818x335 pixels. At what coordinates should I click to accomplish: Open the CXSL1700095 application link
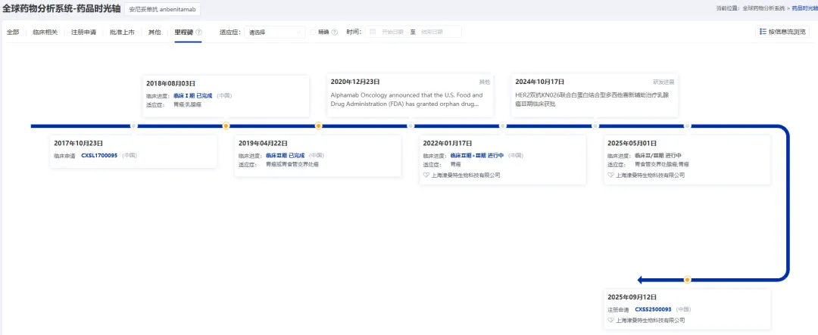point(99,155)
